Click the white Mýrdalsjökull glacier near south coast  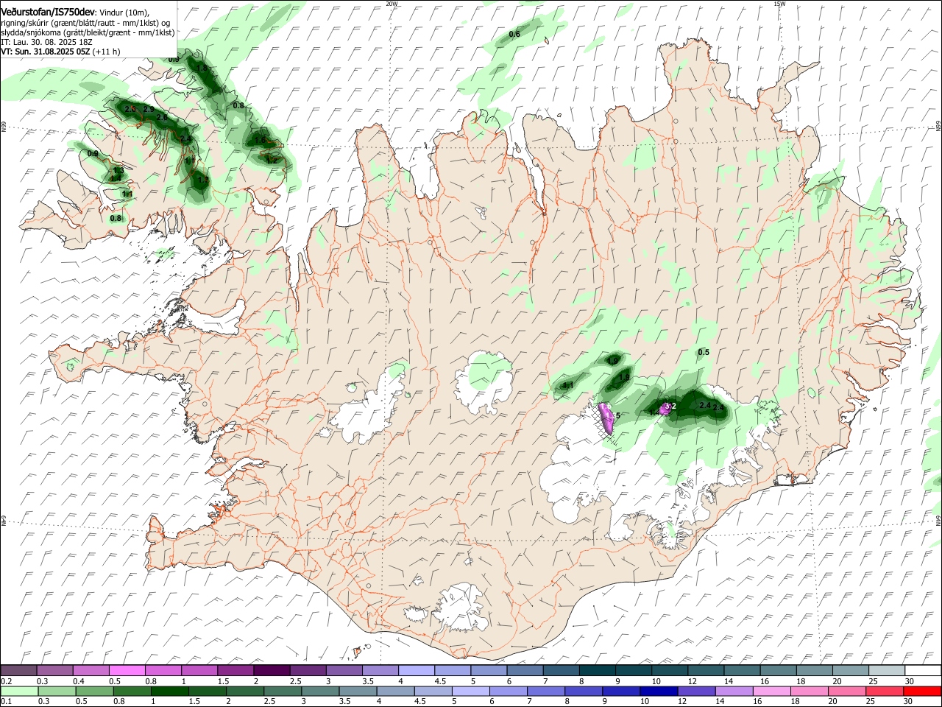(x=461, y=608)
